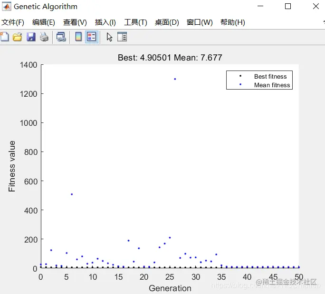Image resolution: width=325 pixels, height=294 pixels.
Task: Click the New Figure toolbar icon
Action: tap(5, 37)
